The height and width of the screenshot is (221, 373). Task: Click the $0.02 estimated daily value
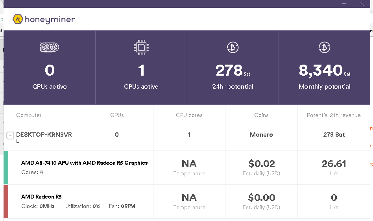(262, 164)
